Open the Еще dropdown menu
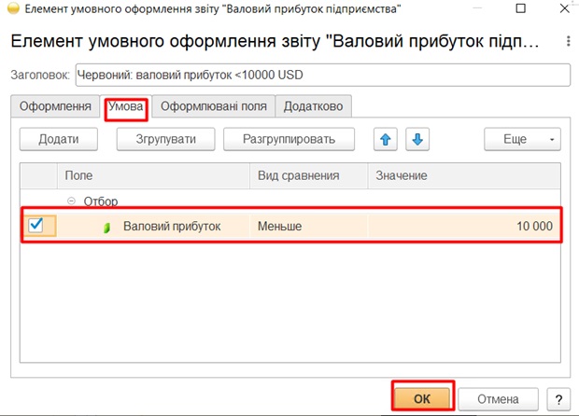Image resolution: width=579 pixels, height=416 pixels. [x=521, y=139]
